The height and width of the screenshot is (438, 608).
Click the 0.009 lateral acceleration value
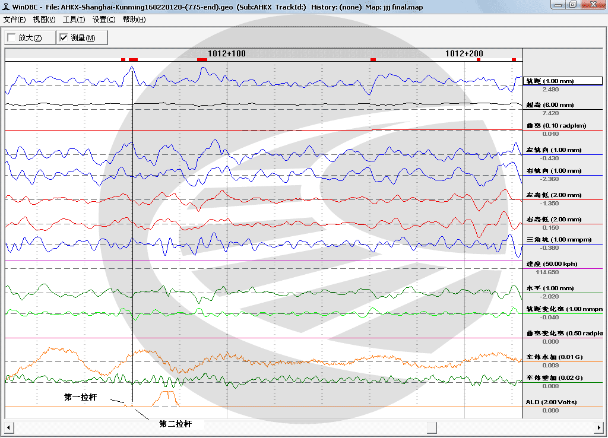pos(550,366)
